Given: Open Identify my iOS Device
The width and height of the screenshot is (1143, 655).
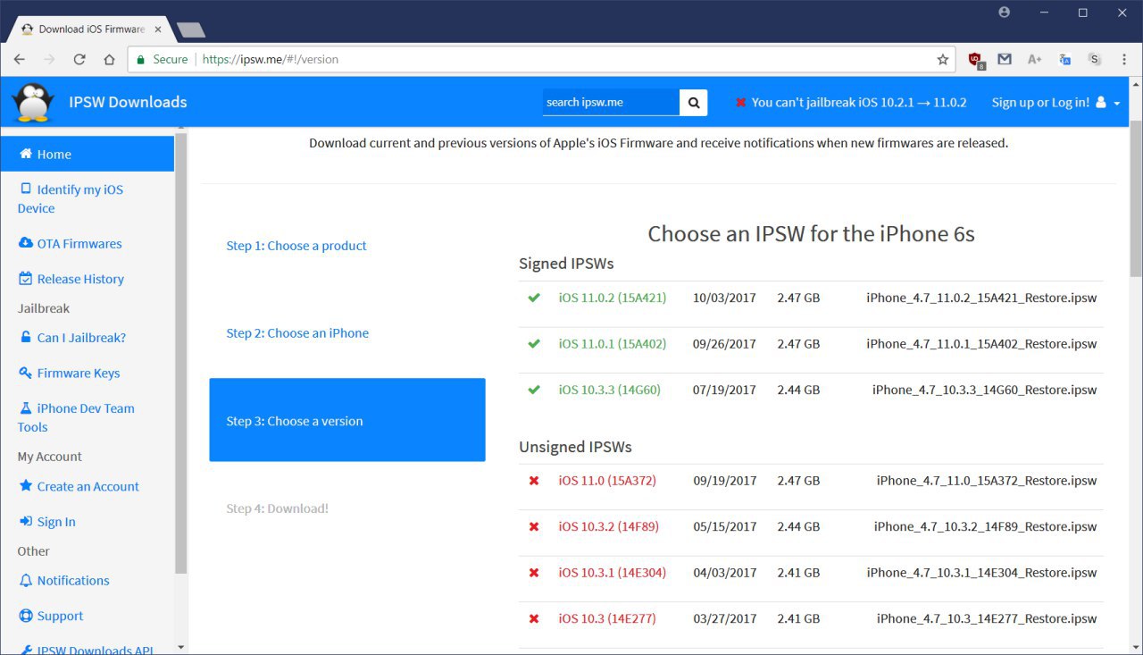Looking at the screenshot, I should point(71,198).
